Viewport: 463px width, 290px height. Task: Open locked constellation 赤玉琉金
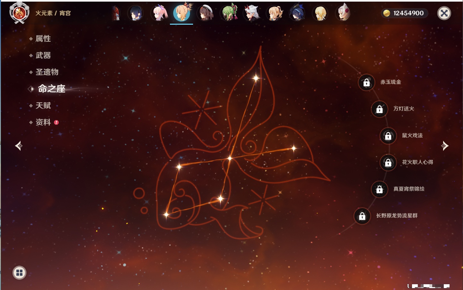[x=366, y=82]
